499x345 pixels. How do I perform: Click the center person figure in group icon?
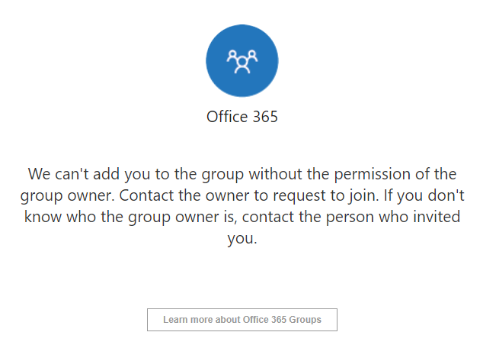242,65
